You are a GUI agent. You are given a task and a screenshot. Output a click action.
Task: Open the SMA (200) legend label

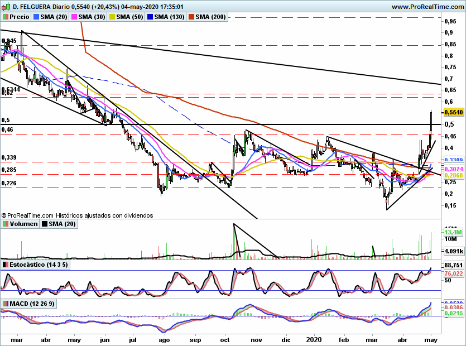(210, 17)
